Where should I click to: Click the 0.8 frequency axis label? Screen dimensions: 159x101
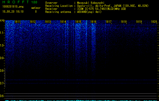(2, 71)
